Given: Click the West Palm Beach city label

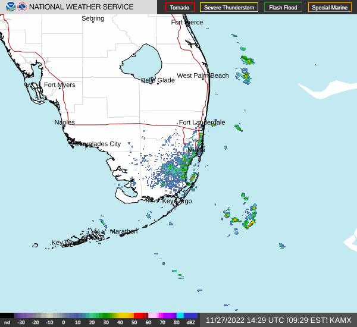Looking at the screenshot, I should tap(202, 76).
